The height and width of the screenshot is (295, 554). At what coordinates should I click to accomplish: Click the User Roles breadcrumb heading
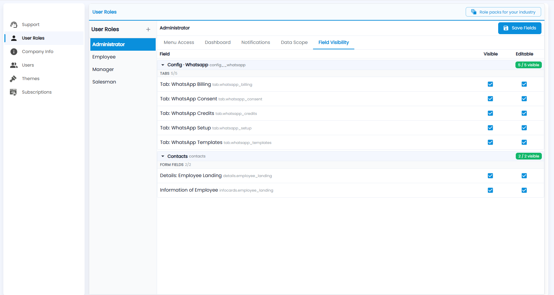(x=104, y=12)
